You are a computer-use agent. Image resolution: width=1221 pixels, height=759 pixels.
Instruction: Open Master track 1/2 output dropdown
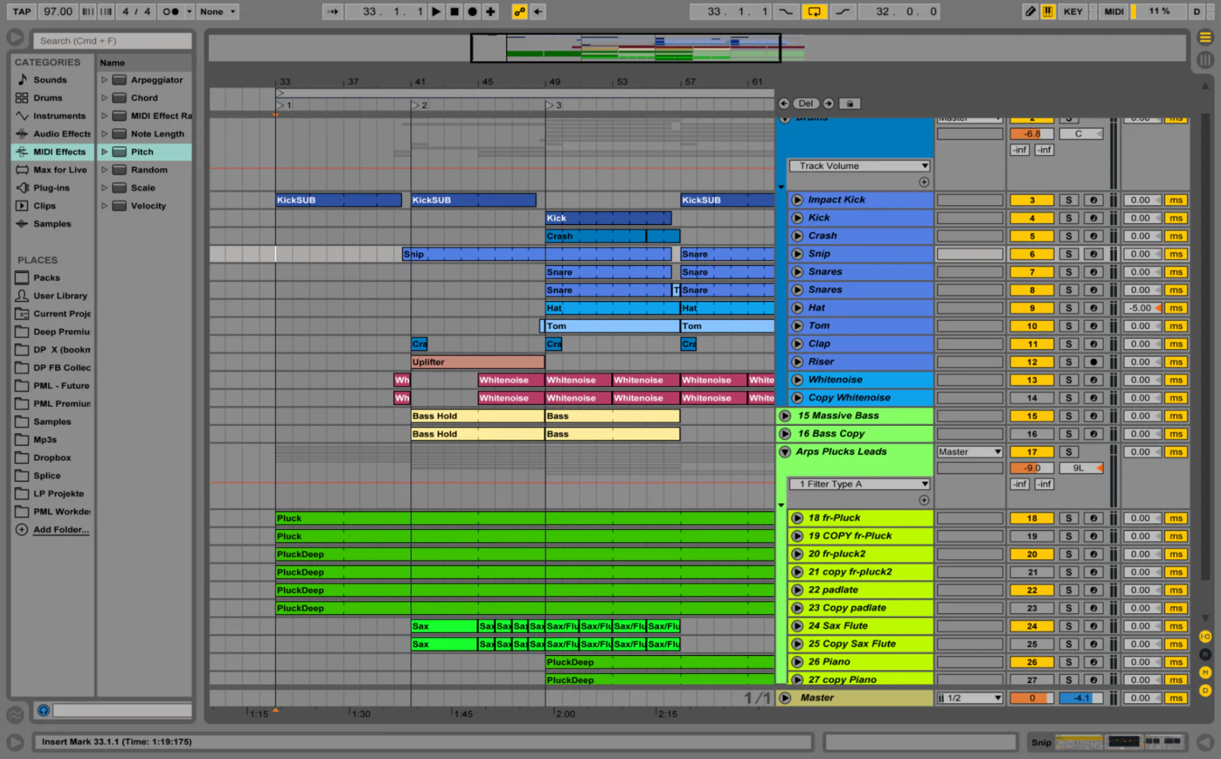(970, 698)
